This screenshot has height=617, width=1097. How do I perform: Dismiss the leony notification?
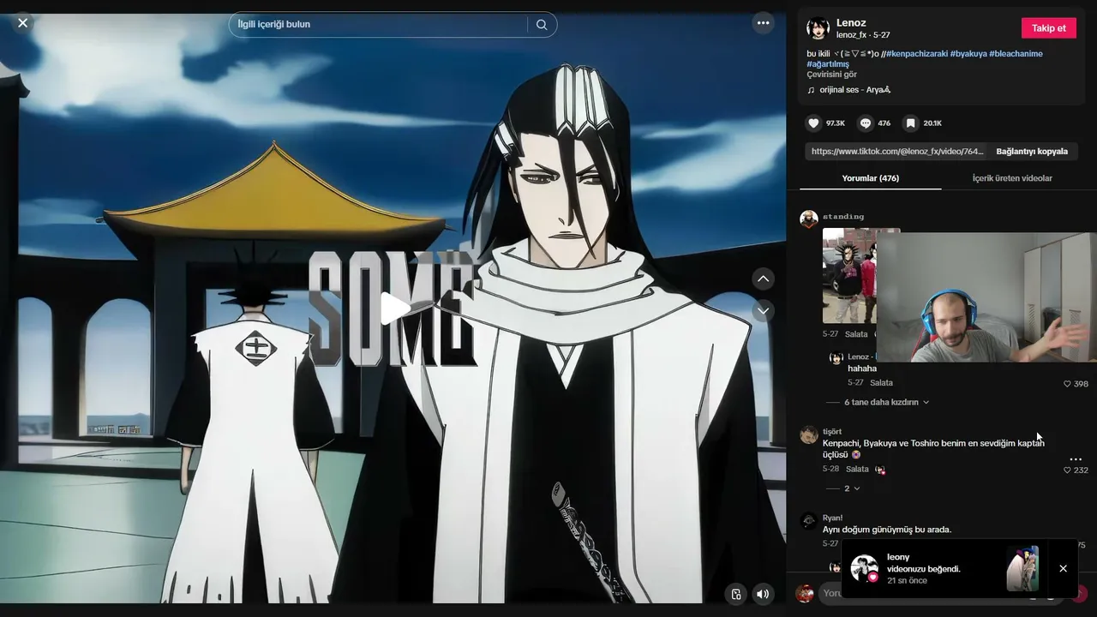pos(1063,568)
